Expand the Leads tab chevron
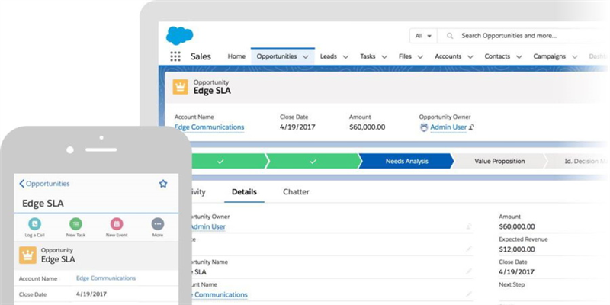The height and width of the screenshot is (305, 610). (x=345, y=56)
